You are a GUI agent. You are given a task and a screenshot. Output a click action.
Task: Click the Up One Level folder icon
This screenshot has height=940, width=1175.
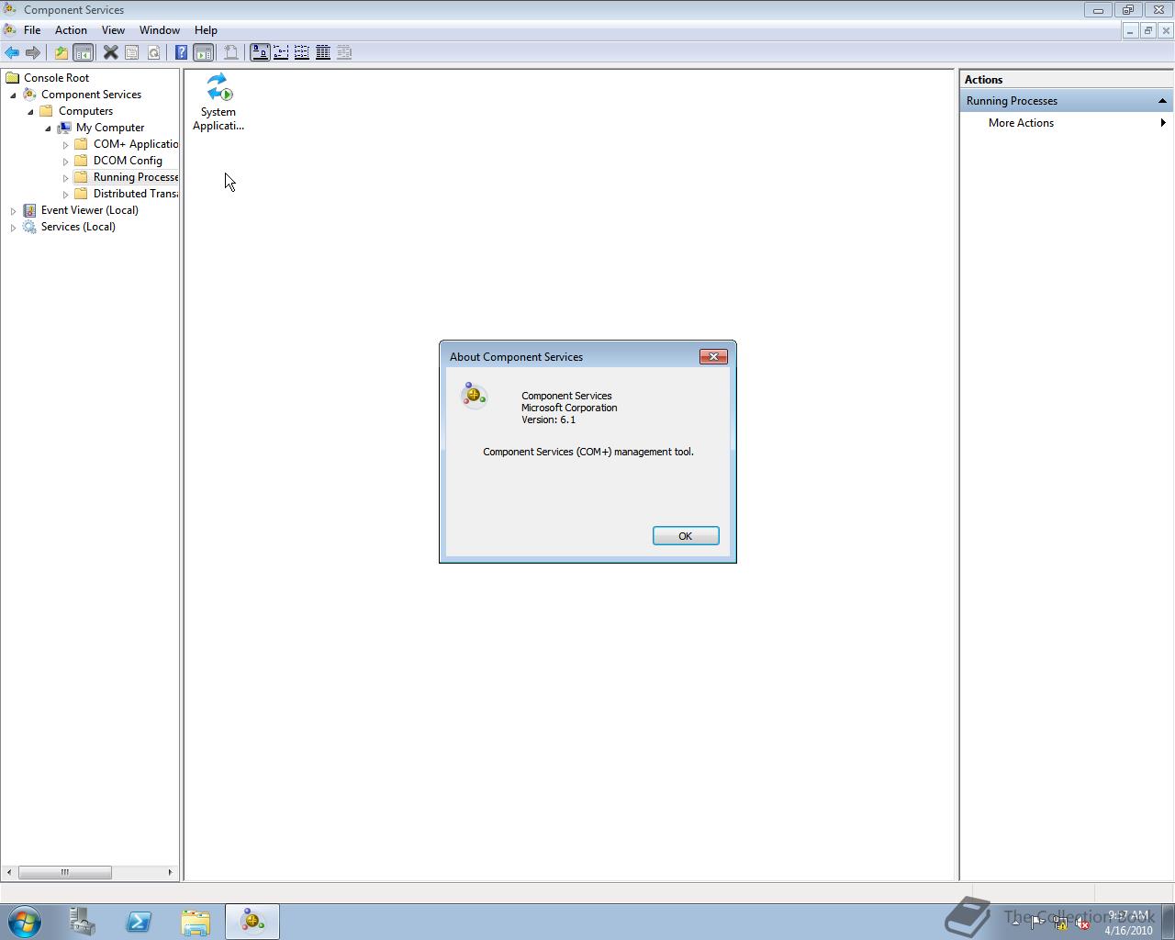click(62, 52)
